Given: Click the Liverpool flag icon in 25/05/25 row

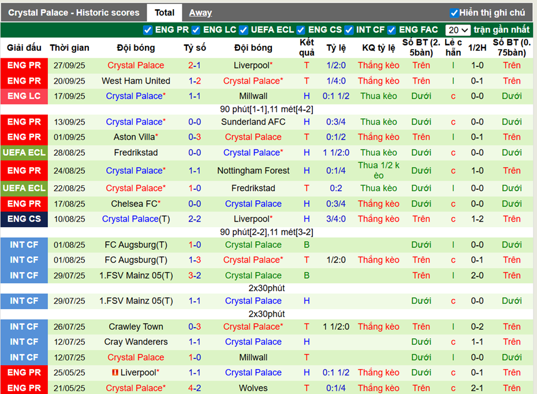Looking at the screenshot, I should 115,373.
